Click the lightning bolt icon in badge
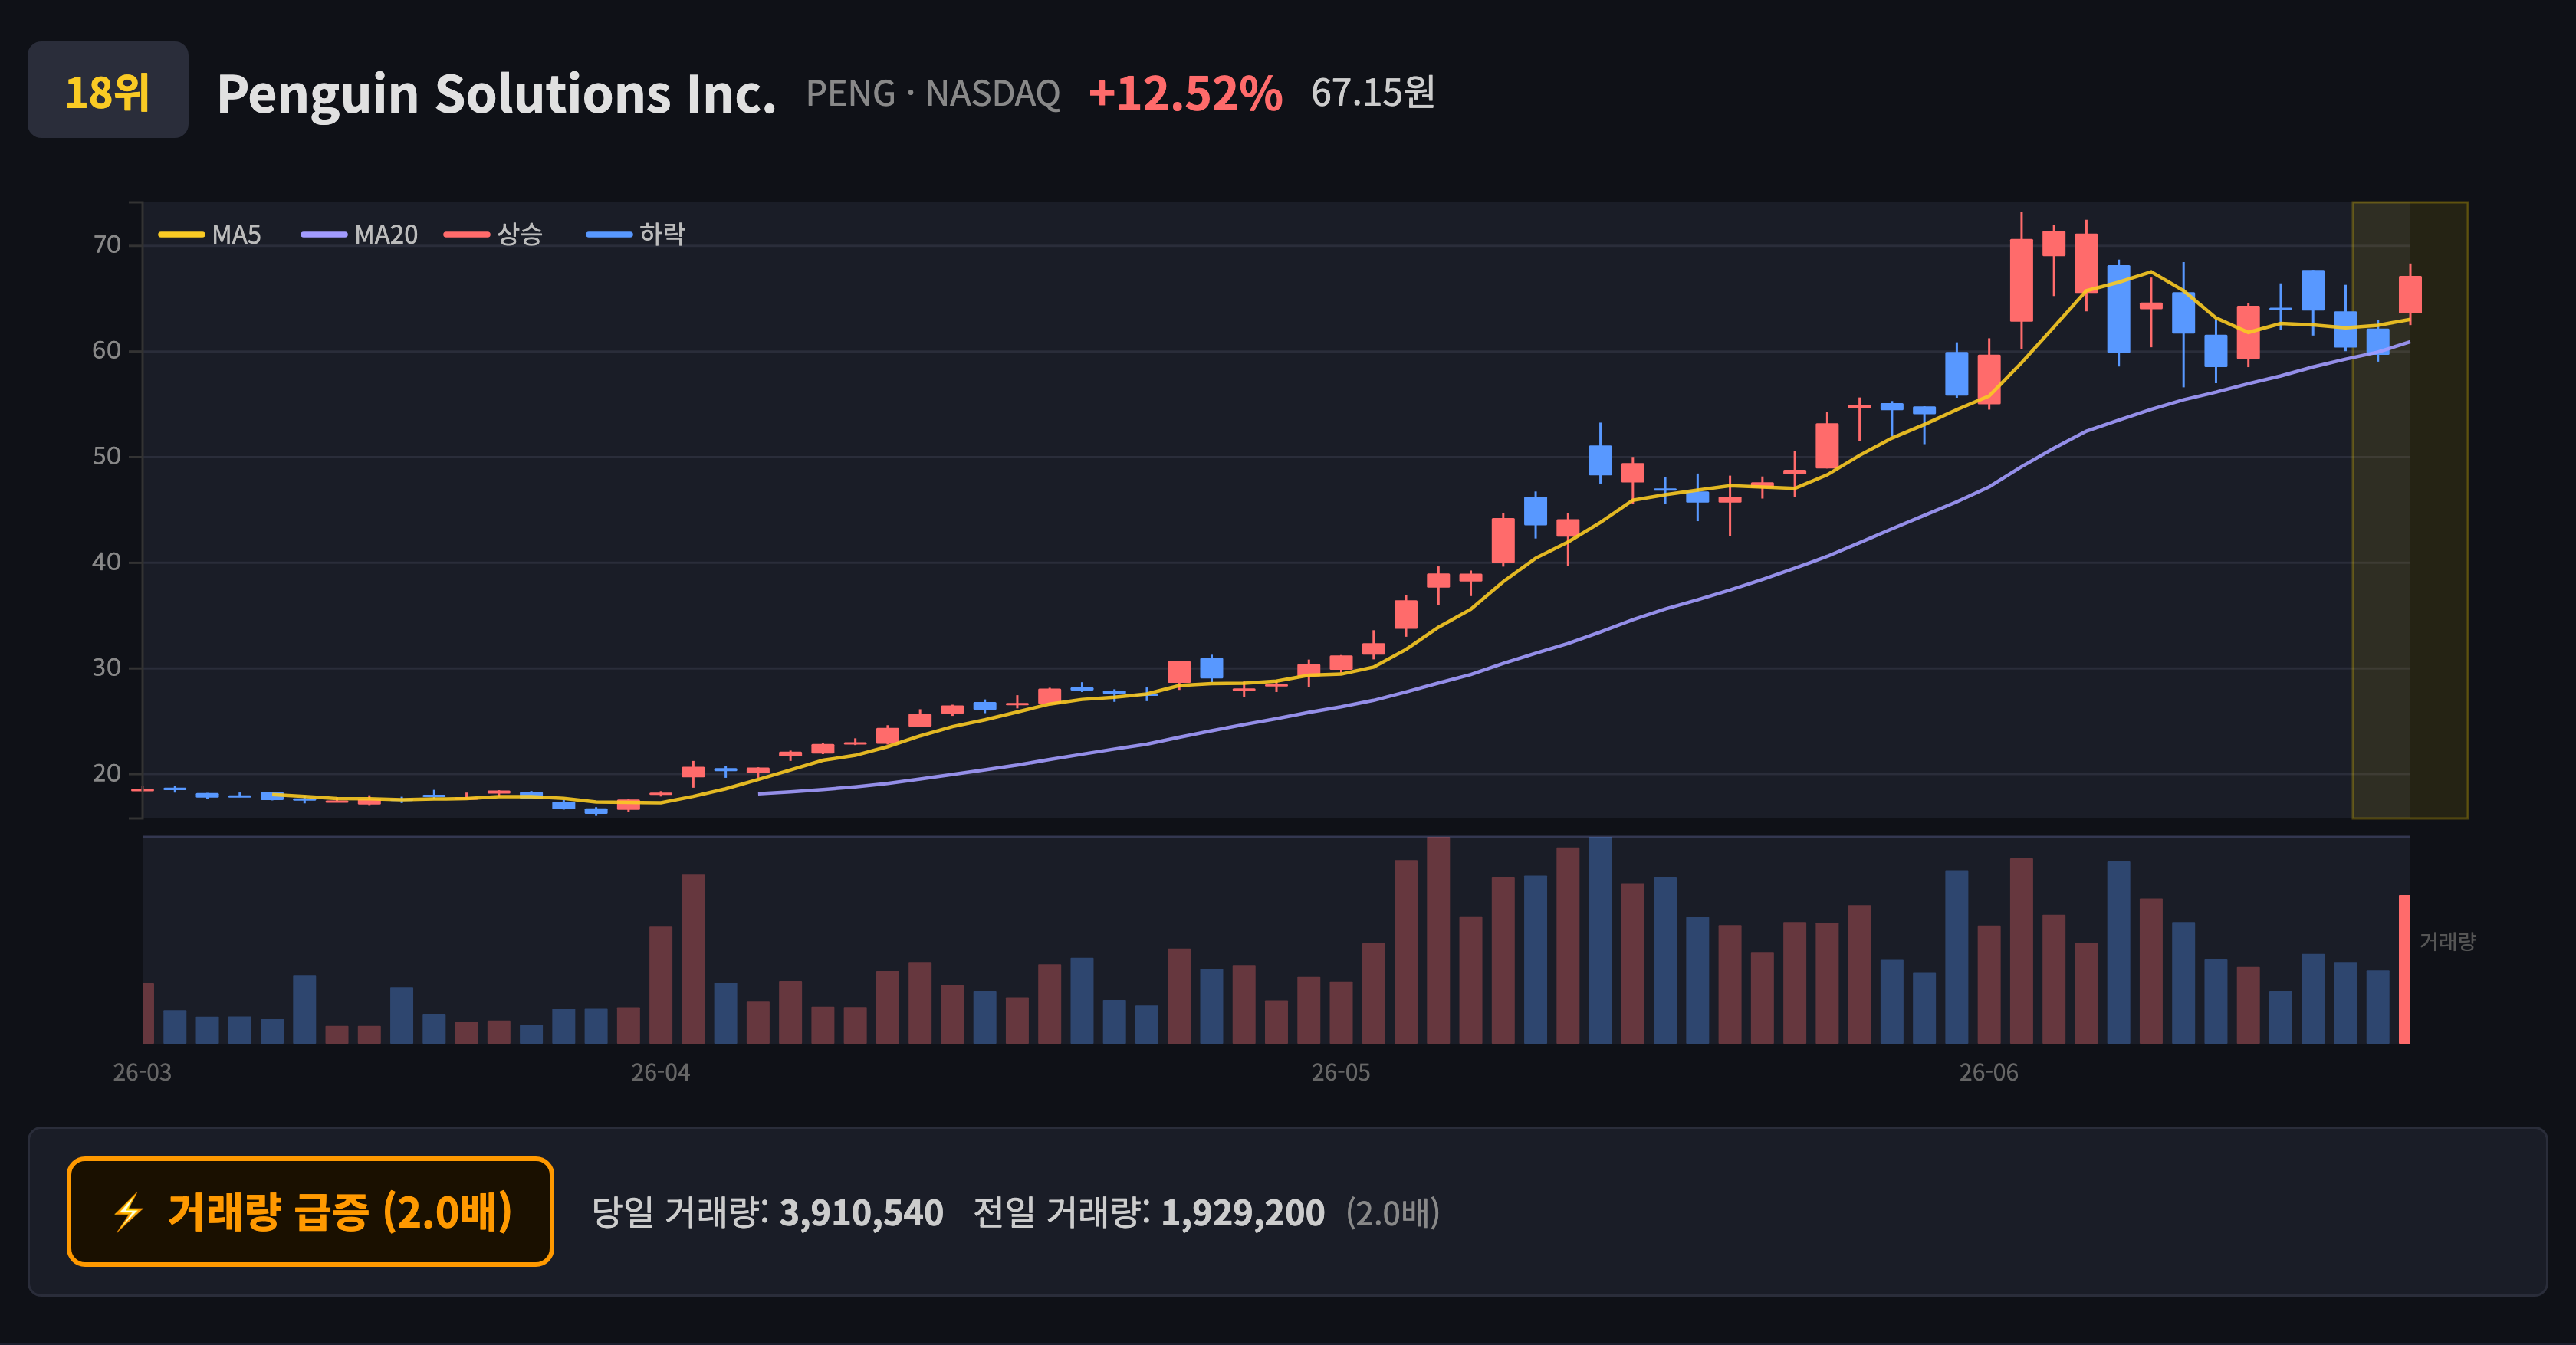2576x1345 pixels. pyautogui.click(x=129, y=1212)
